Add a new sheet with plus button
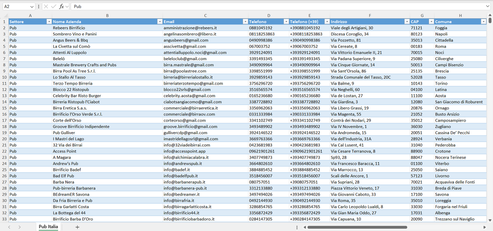The width and height of the screenshot is (493, 231). (x=77, y=227)
